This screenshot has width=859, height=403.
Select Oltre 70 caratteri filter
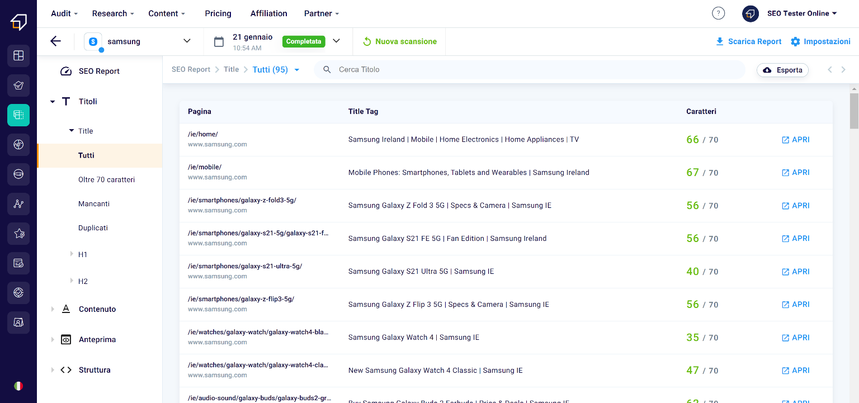pos(106,179)
